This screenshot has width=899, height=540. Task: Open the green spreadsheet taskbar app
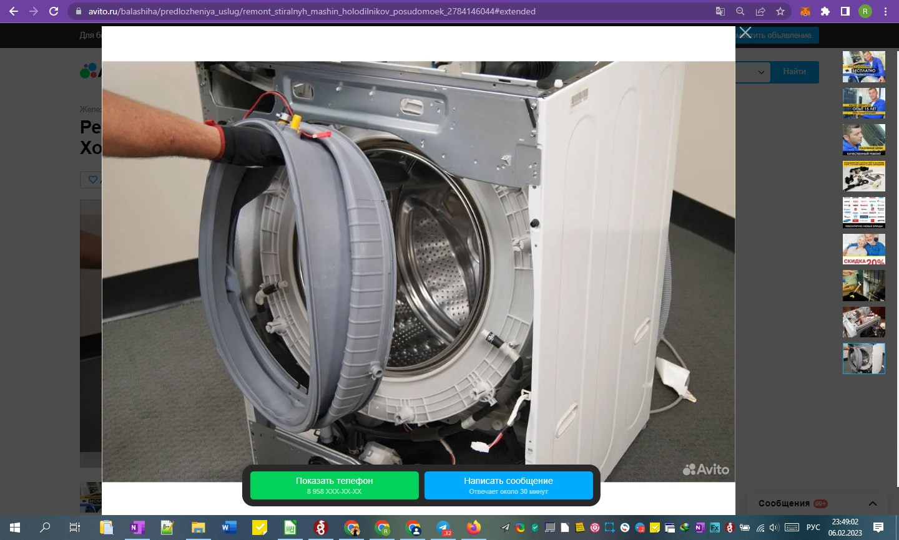tap(290, 528)
